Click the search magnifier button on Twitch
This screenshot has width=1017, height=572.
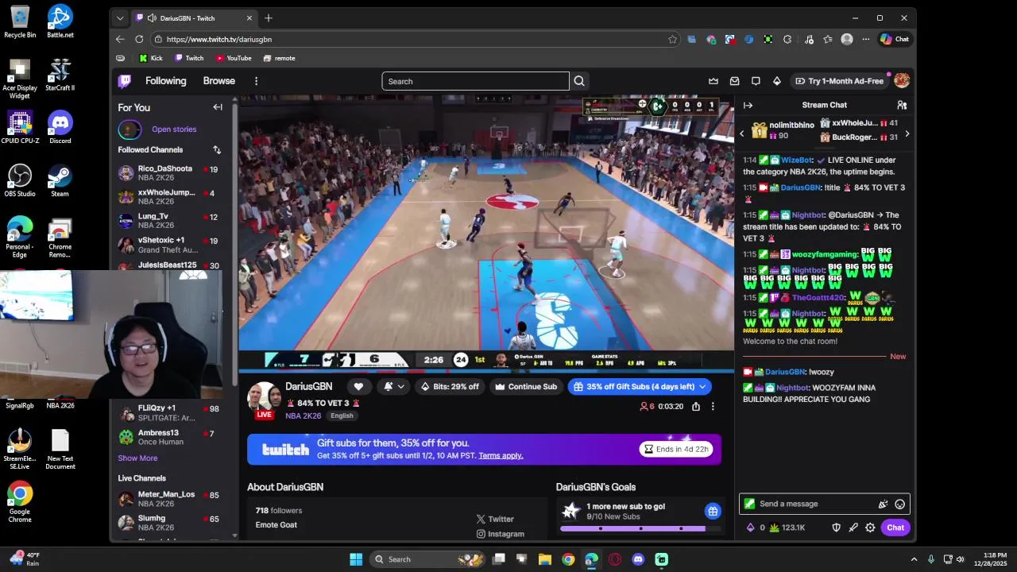point(579,81)
